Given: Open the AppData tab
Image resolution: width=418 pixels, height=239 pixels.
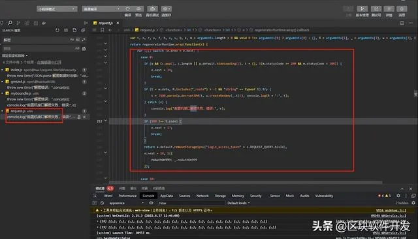Looking at the screenshot, I should click(167, 196).
